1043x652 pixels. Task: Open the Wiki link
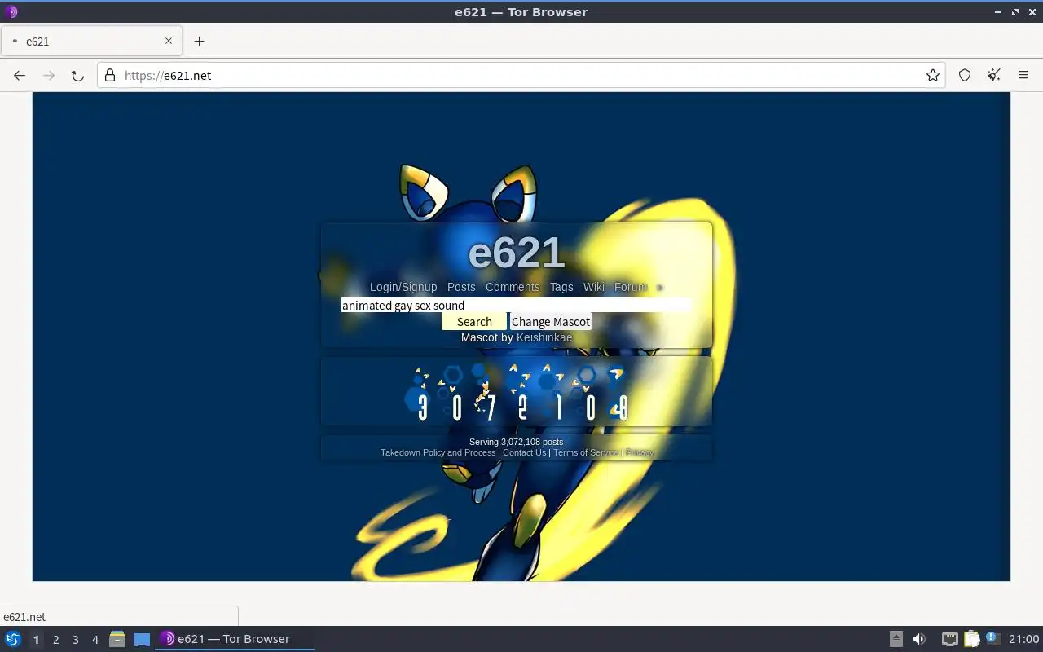[594, 287]
